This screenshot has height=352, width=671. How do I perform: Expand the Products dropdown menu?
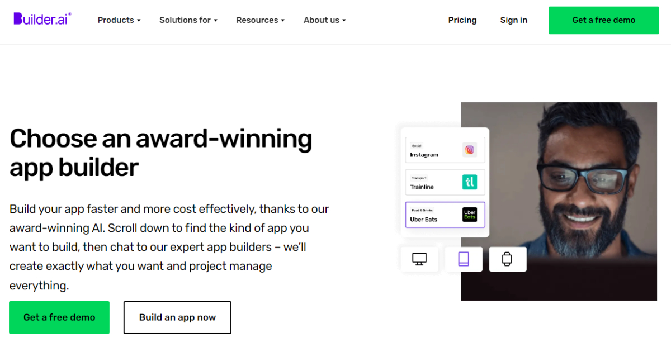click(x=119, y=20)
